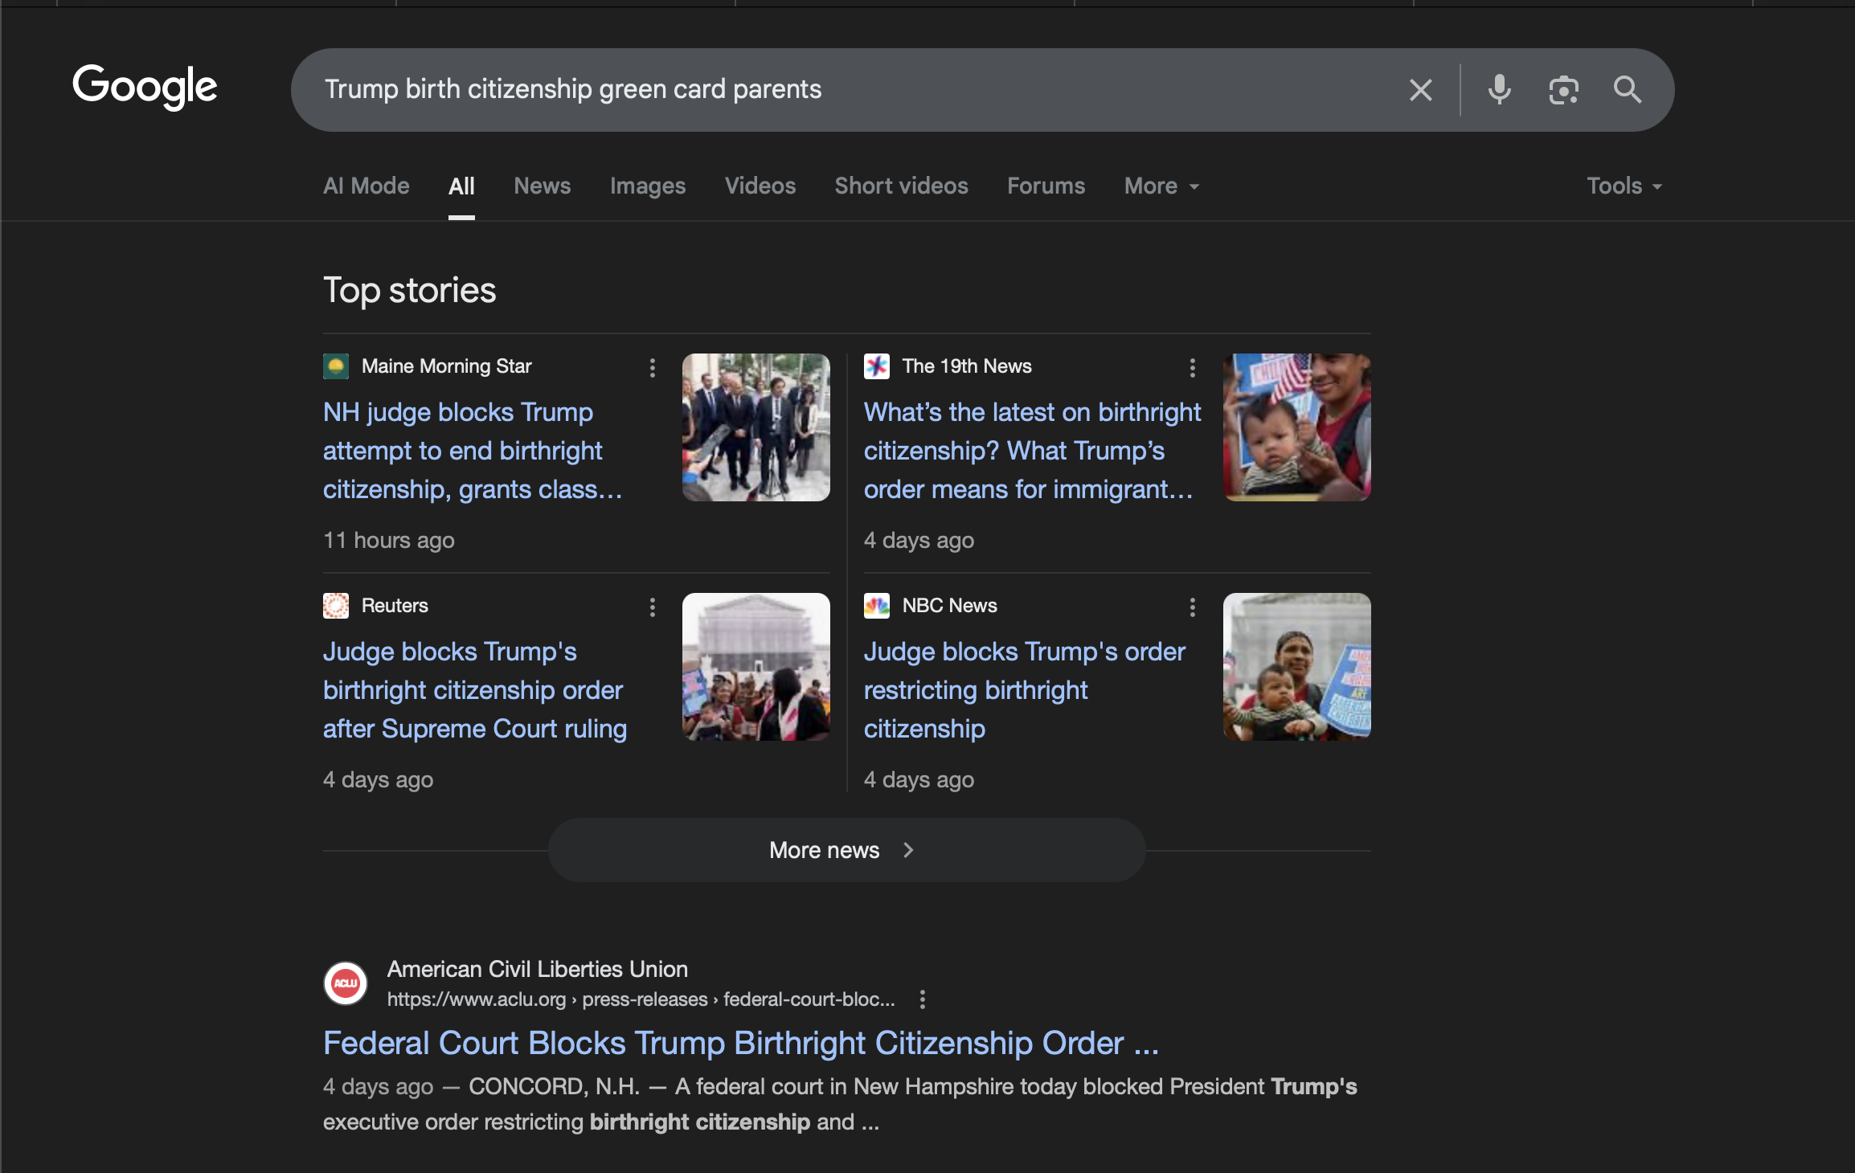Viewport: 1855px width, 1173px height.
Task: Open Reuters Judge blocks Trump's birthright citizenship headline
Action: 475,690
